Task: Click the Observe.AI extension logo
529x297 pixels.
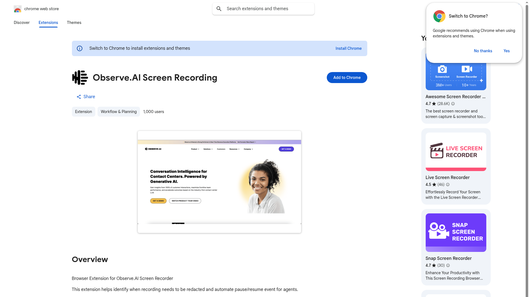Action: [x=80, y=78]
